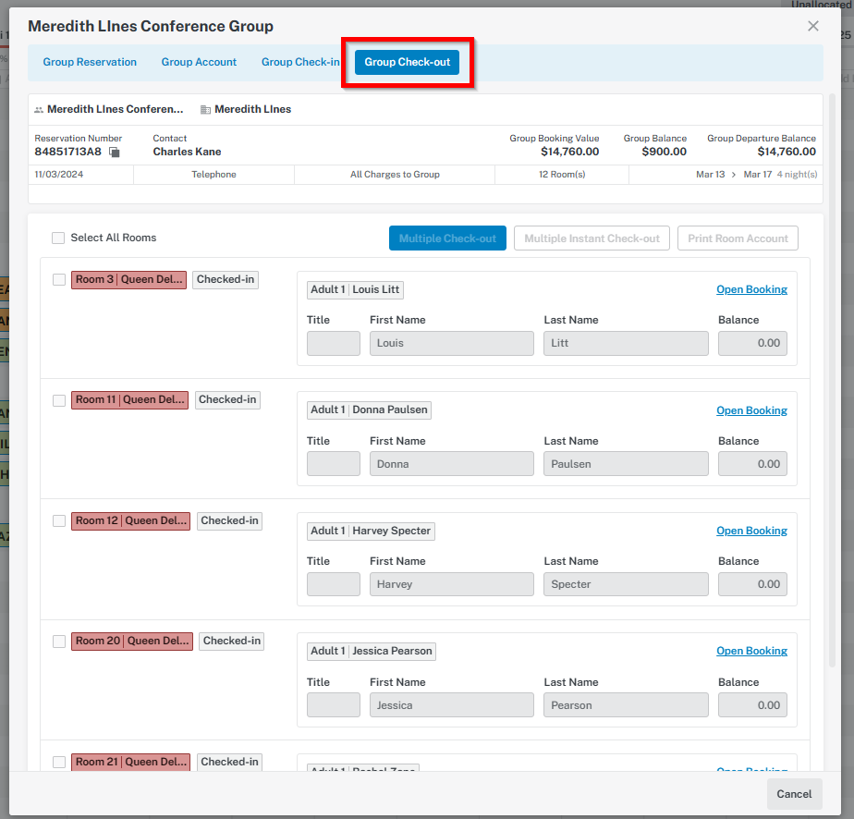Switch to the Group Reservation tab
854x819 pixels.
(90, 62)
